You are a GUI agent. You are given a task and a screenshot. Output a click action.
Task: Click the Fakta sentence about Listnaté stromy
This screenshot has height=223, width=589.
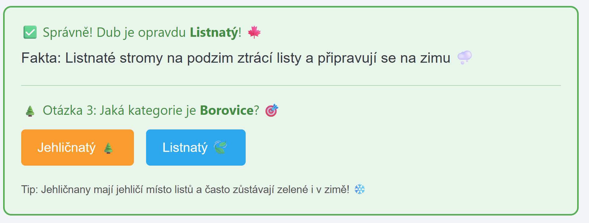[x=236, y=58]
